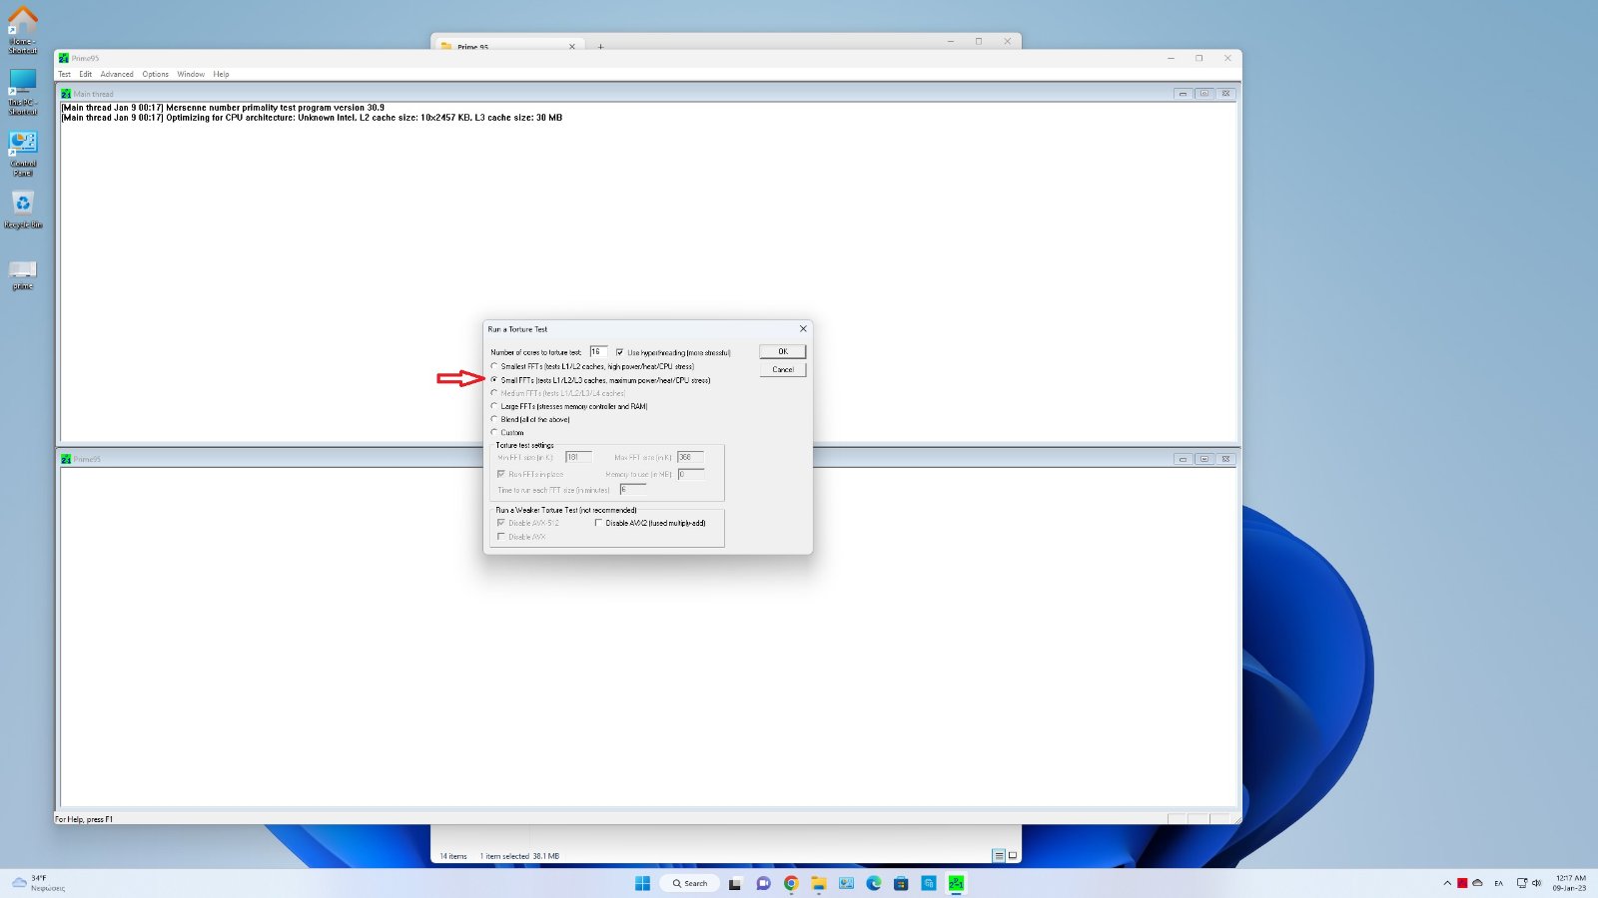Click the Optimizing for CPU architecture log line
The width and height of the screenshot is (1598, 898).
point(312,118)
